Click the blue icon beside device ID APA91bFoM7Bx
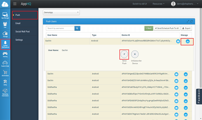The height and width of the screenshot is (120, 202). point(176,88)
